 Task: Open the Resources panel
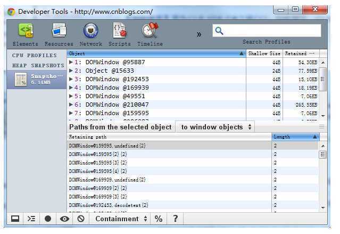tap(59, 34)
